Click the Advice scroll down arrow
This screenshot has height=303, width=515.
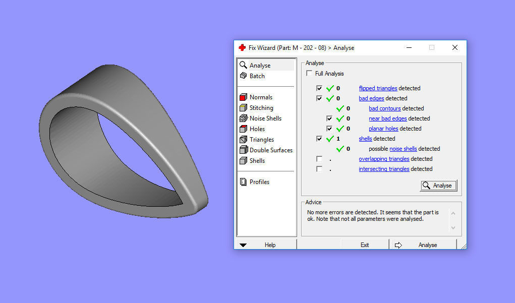pyautogui.click(x=453, y=227)
